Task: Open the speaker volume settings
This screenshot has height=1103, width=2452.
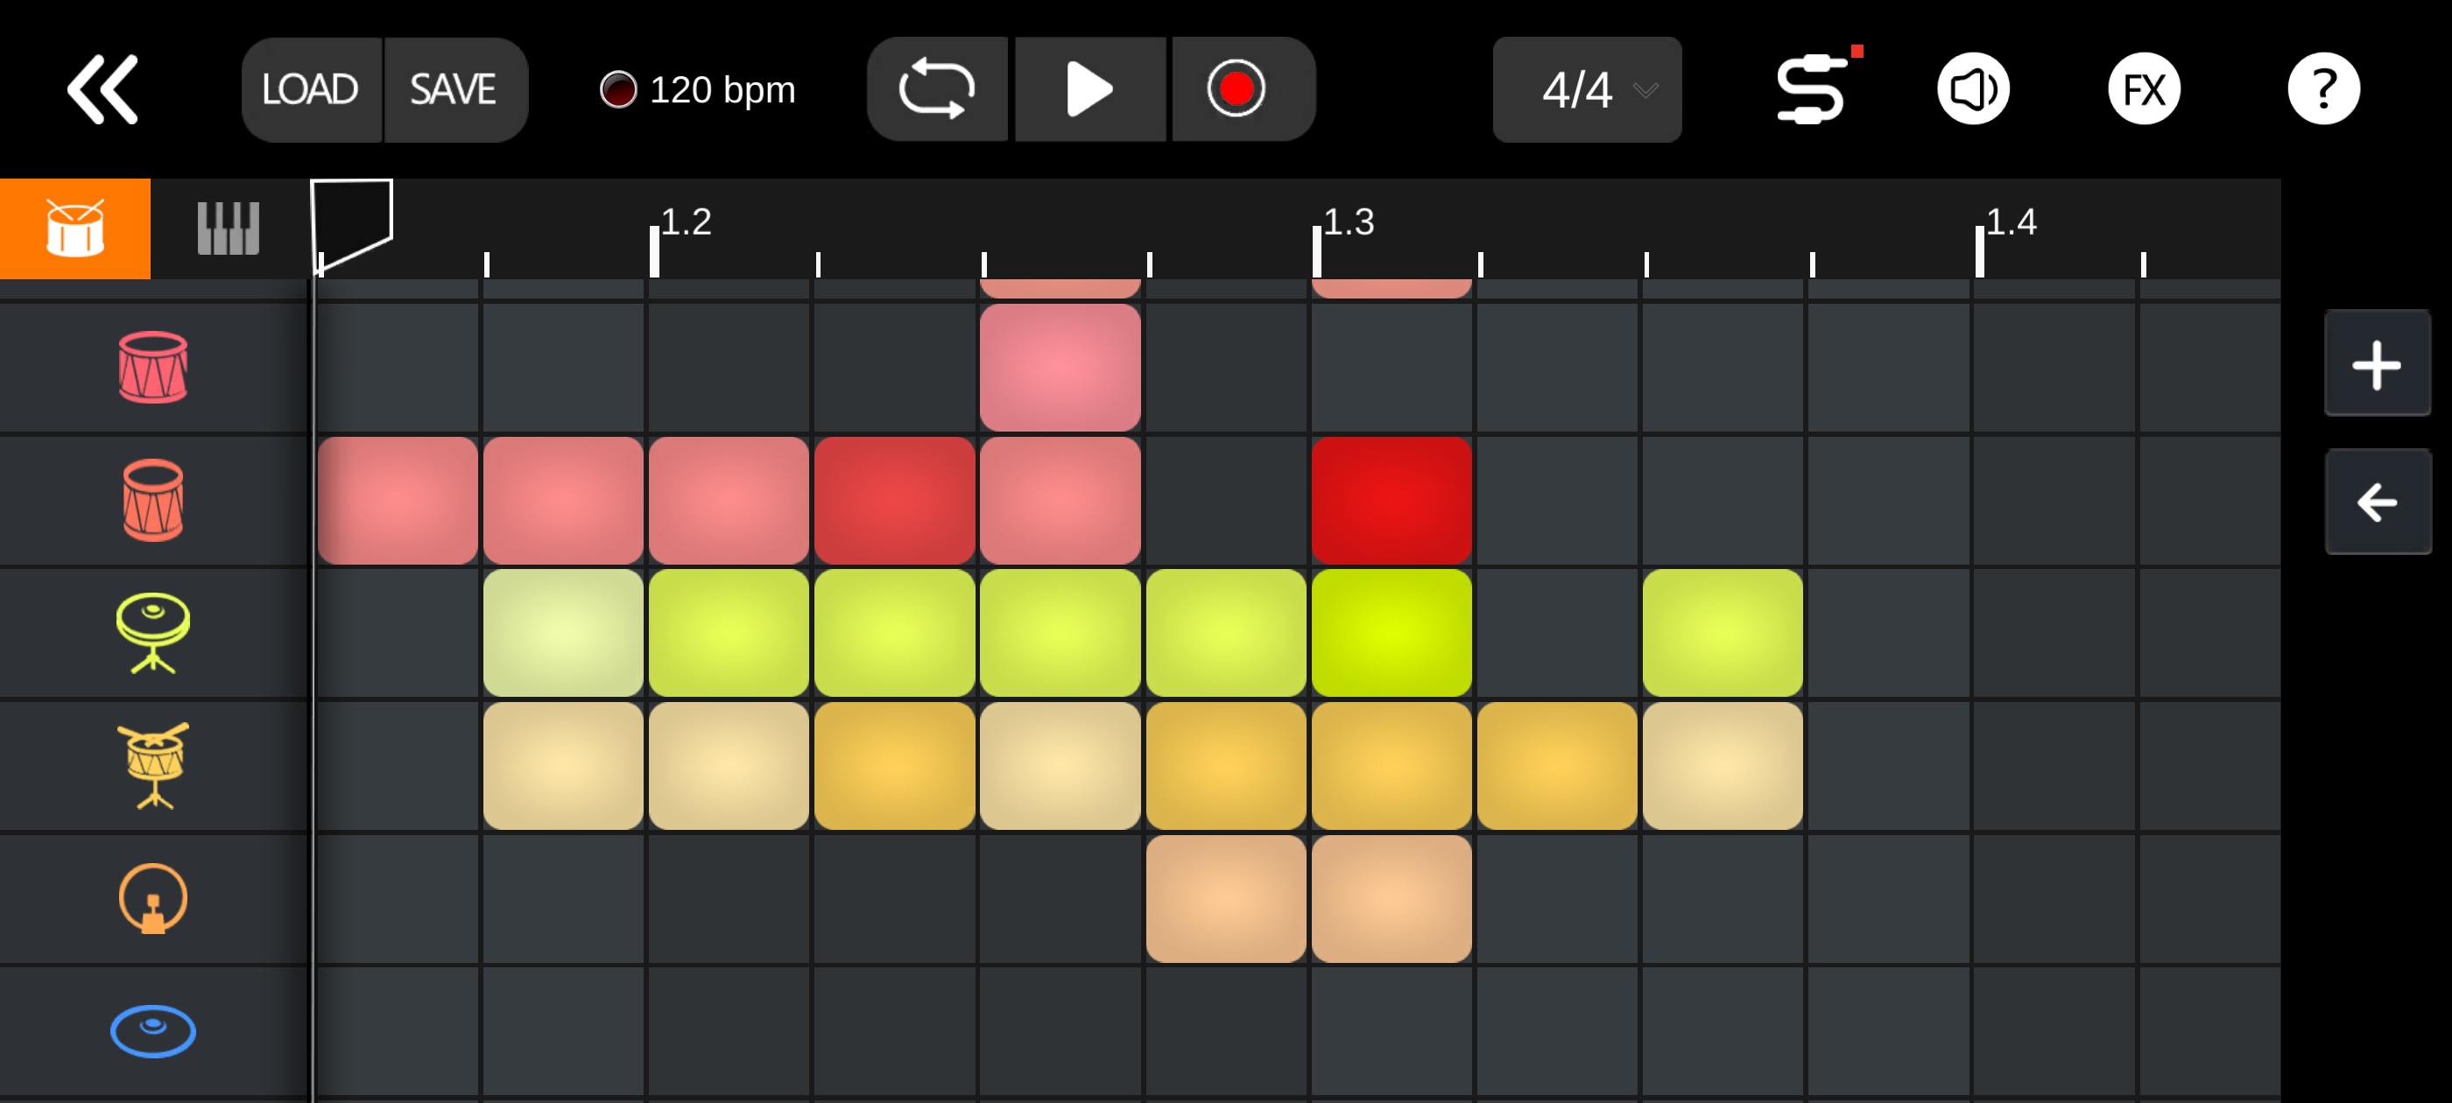Action: point(1973,89)
